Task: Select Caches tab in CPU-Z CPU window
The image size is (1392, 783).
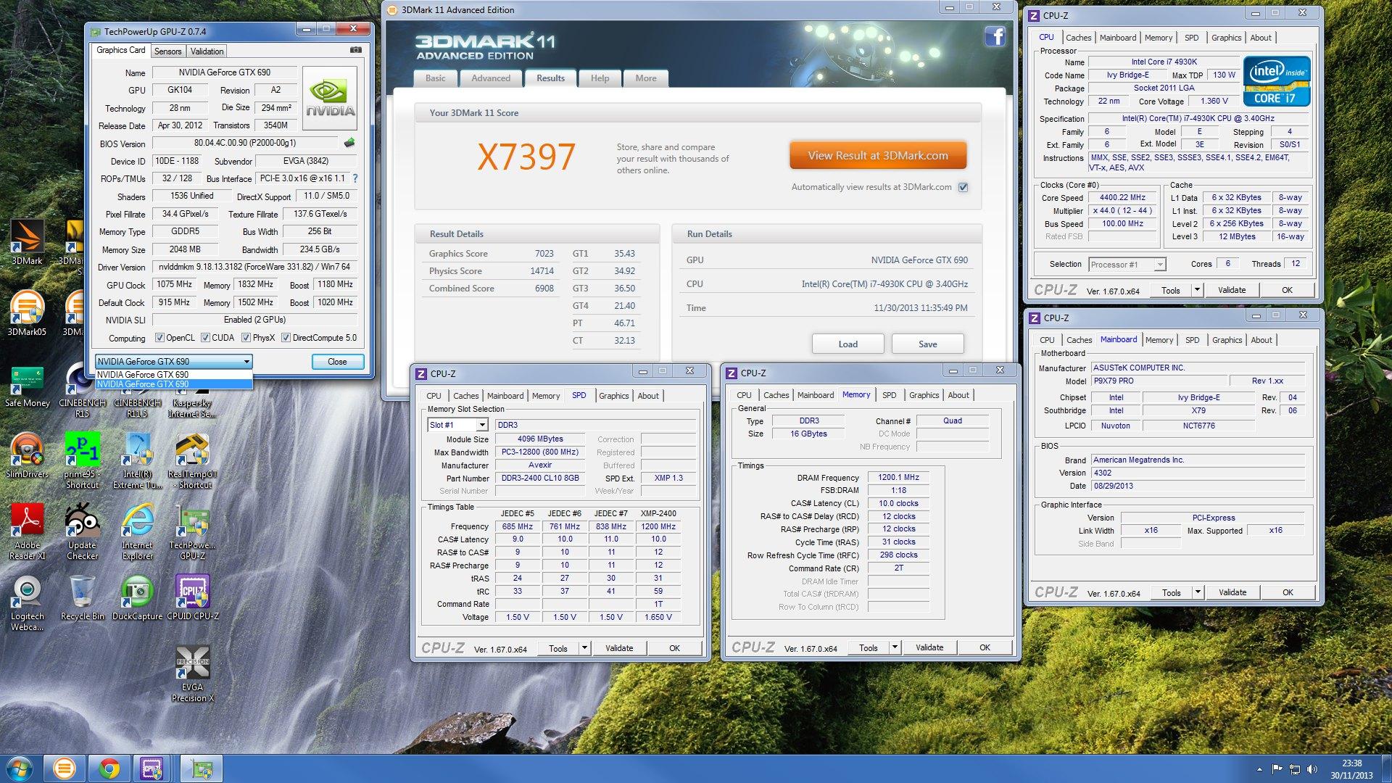Action: pos(1078,38)
